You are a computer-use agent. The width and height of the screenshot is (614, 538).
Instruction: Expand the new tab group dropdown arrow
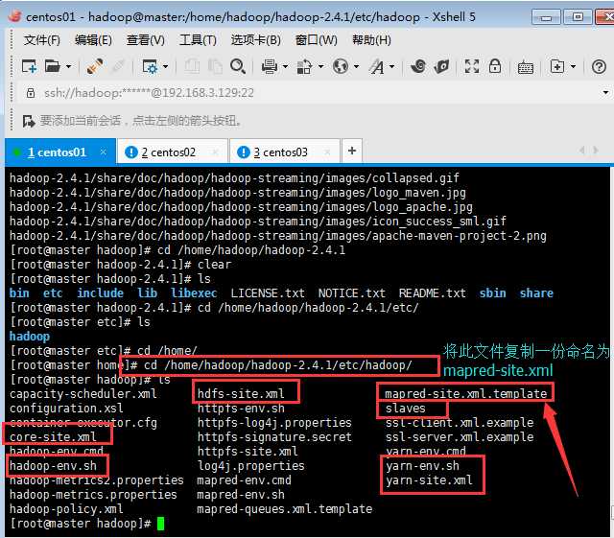[x=574, y=66]
